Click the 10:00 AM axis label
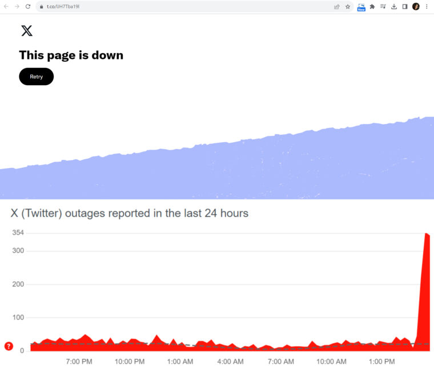 [x=332, y=361]
